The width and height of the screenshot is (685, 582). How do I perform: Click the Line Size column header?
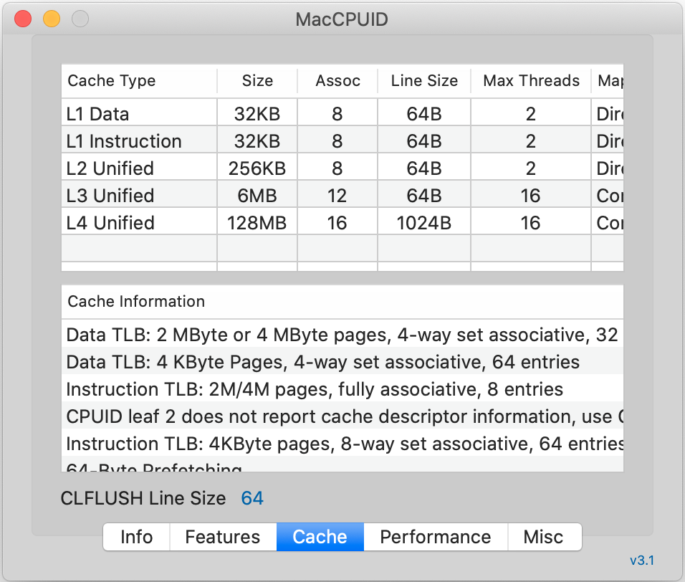coord(424,81)
